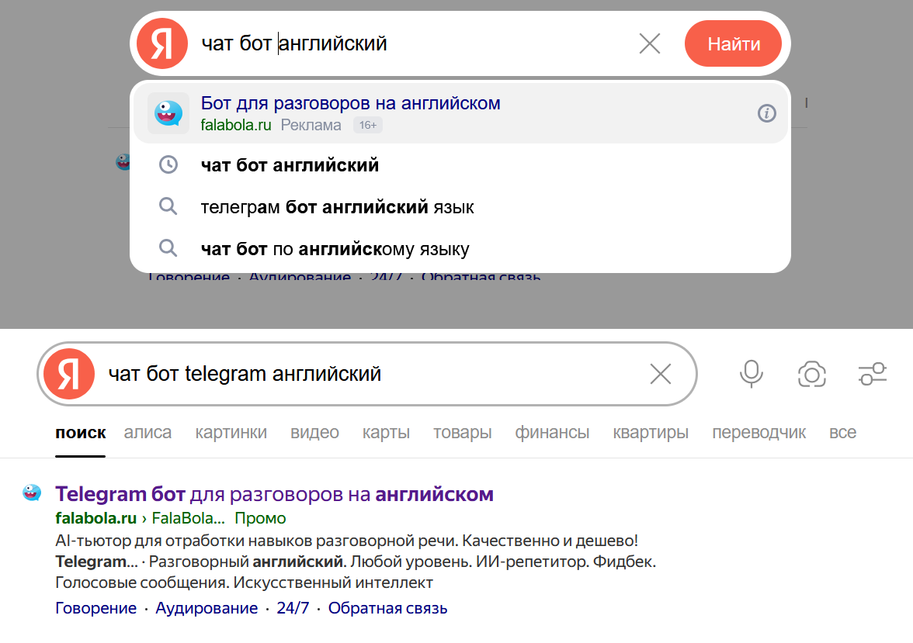This screenshot has width=913, height=643.
Task: Open search settings sliders icon
Action: pos(873,375)
